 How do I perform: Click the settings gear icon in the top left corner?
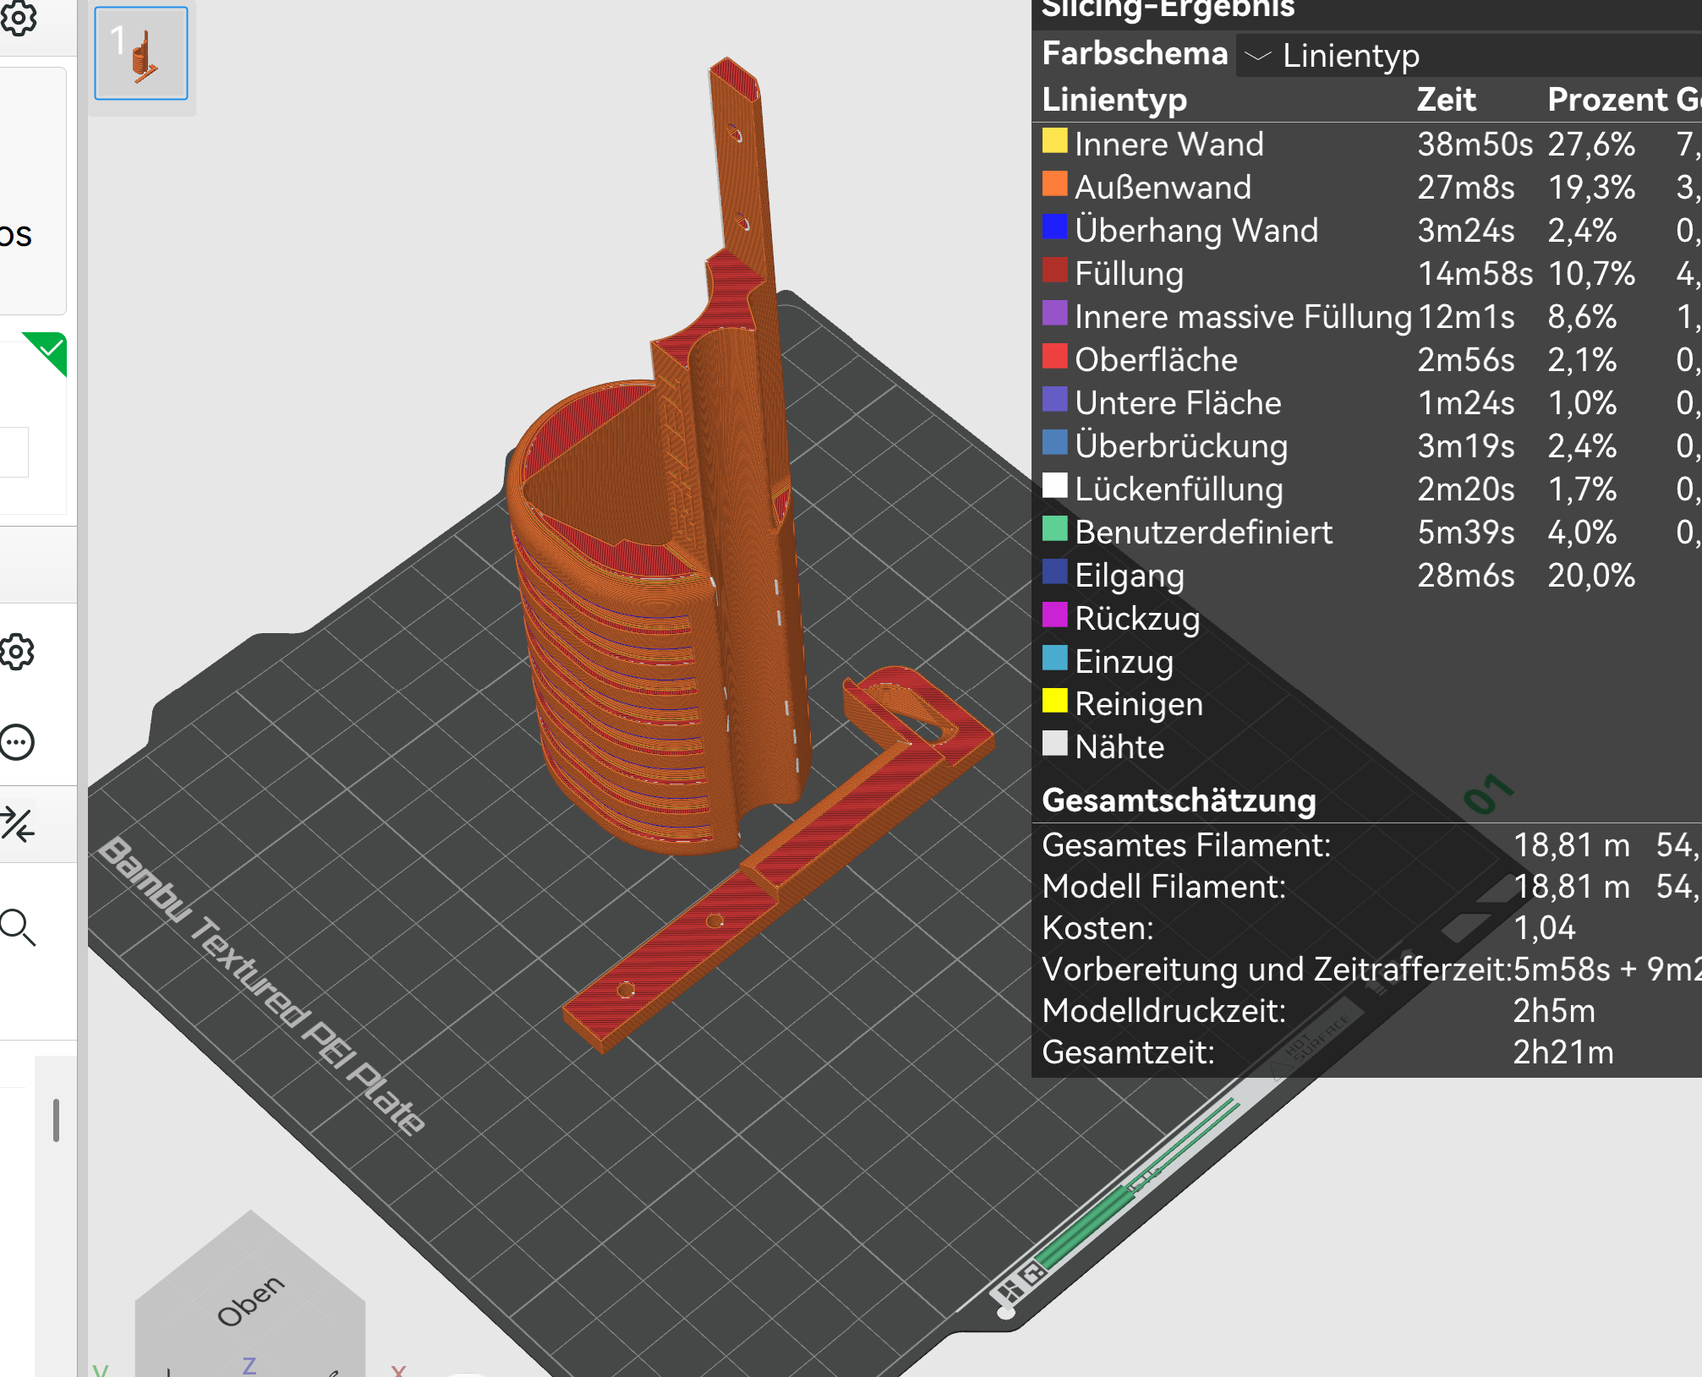(x=19, y=18)
